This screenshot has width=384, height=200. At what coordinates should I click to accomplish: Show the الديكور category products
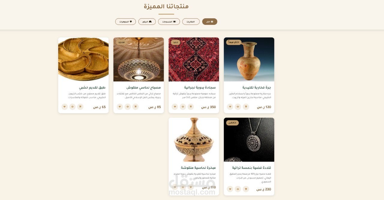[x=147, y=22]
